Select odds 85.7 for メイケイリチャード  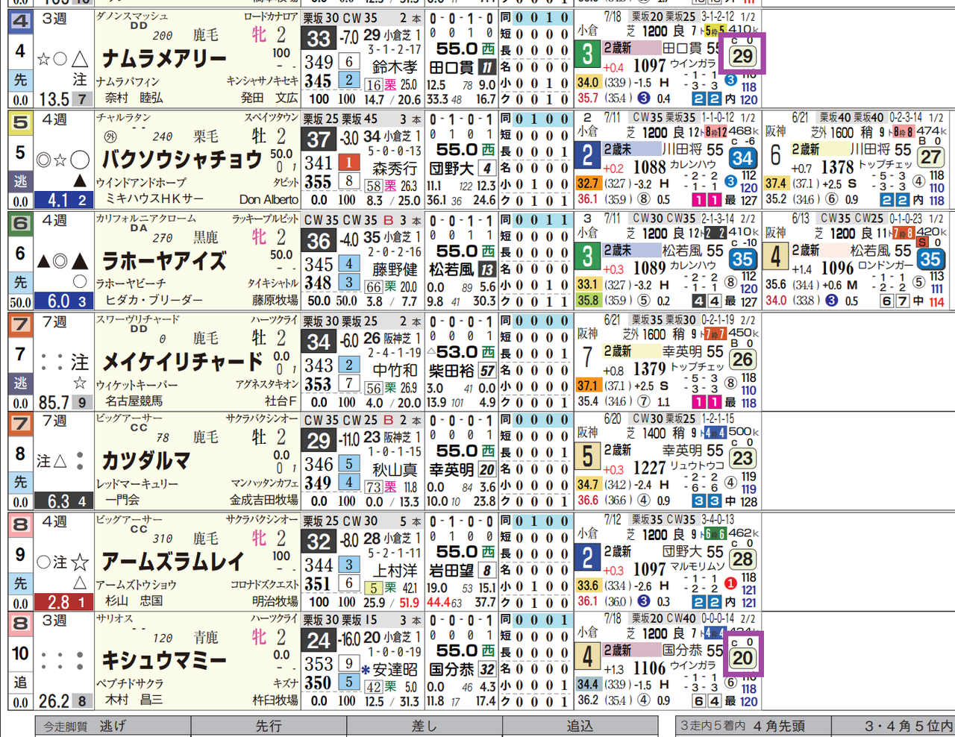(54, 403)
